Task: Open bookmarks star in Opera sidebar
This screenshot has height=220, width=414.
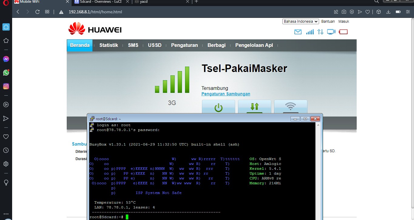Action: click(x=6, y=41)
